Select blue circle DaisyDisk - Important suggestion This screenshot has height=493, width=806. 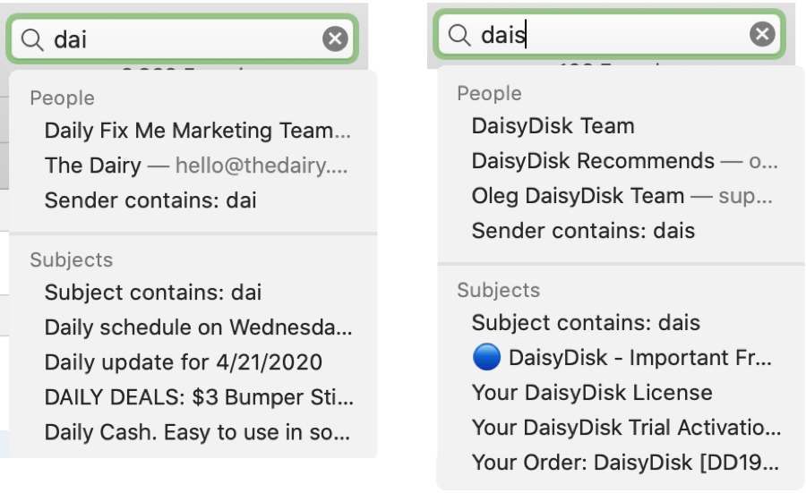pos(622,357)
